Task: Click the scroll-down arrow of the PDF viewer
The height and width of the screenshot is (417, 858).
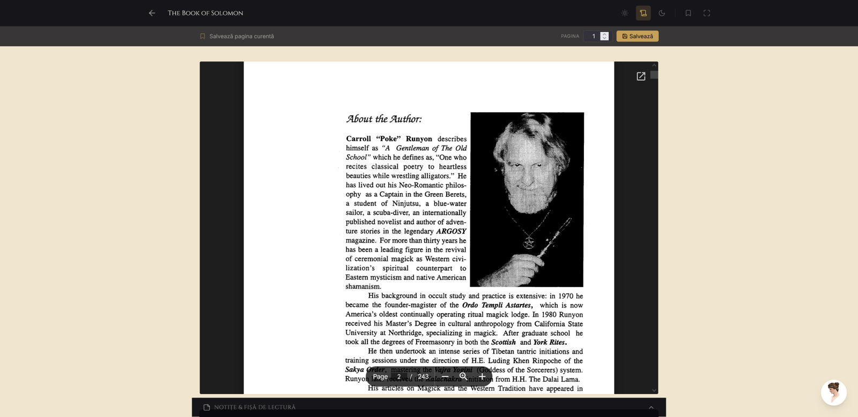Action: tap(654, 390)
